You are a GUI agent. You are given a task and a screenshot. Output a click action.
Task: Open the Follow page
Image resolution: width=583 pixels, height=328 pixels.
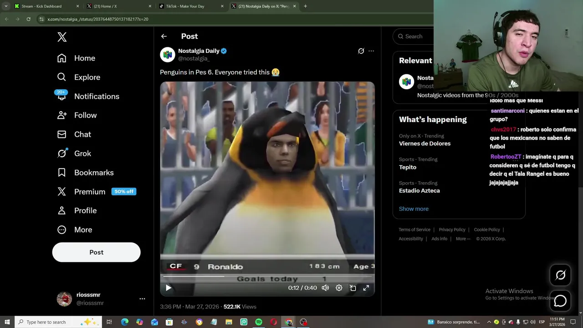[x=77, y=115]
